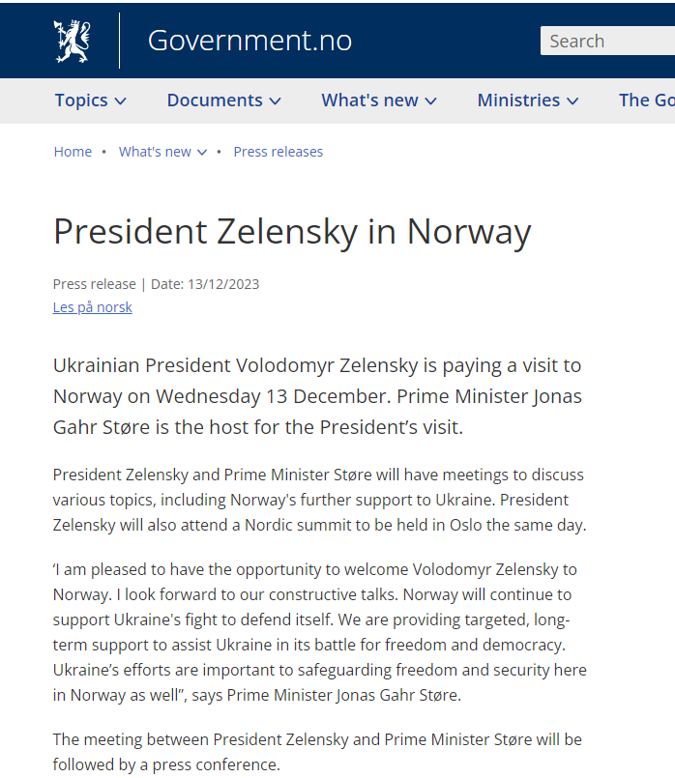Select the partially visible 'The Go' menu item
This screenshot has height=778, width=675.
coord(646,101)
